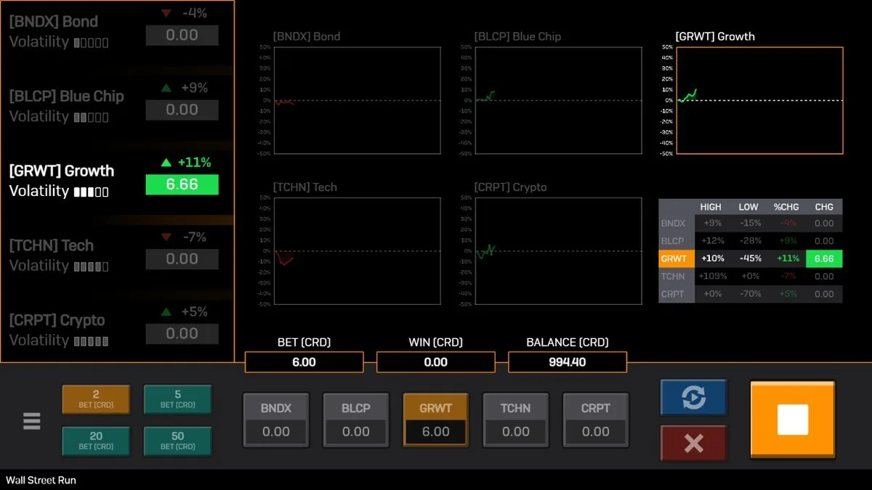Viewport: 872px width, 490px height.
Task: Click the CHG column header
Action: [824, 207]
